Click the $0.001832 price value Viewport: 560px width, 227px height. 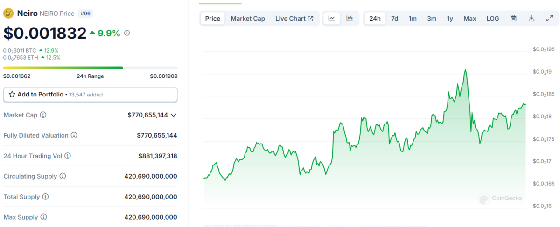(x=45, y=33)
